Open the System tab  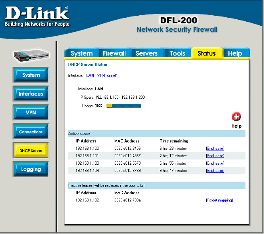(82, 53)
